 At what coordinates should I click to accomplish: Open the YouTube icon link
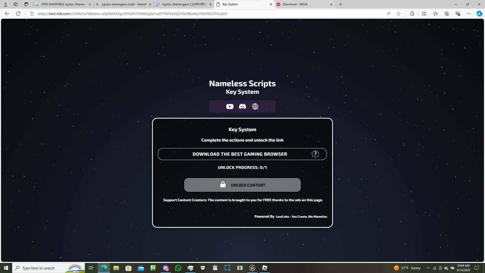(x=230, y=106)
